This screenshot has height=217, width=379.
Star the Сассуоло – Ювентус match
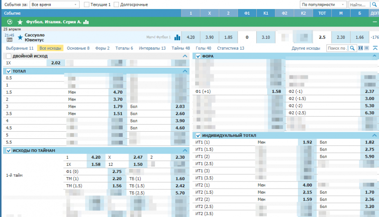(x=20, y=37)
